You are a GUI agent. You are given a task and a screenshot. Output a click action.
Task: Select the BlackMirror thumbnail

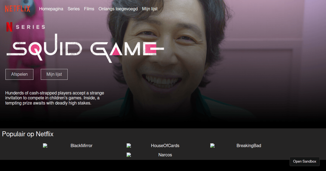click(x=68, y=146)
